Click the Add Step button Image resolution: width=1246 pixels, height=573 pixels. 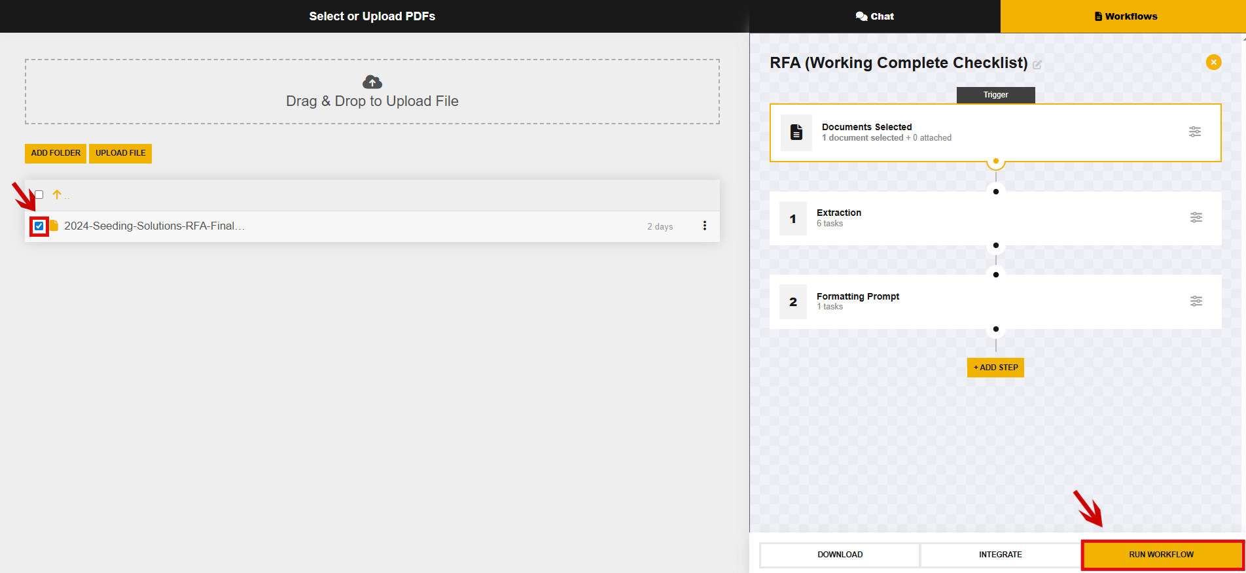[995, 368]
